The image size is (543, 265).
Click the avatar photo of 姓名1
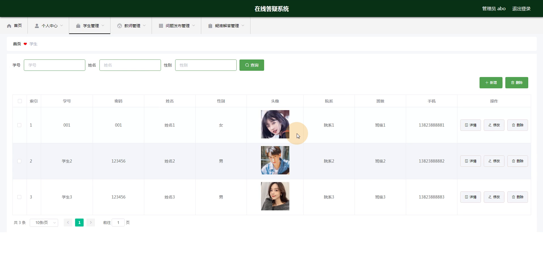pos(275,124)
